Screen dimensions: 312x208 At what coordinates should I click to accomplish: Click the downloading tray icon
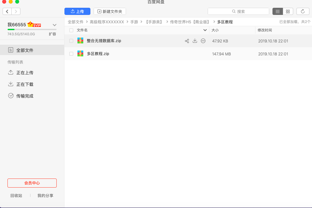[x=11, y=84]
